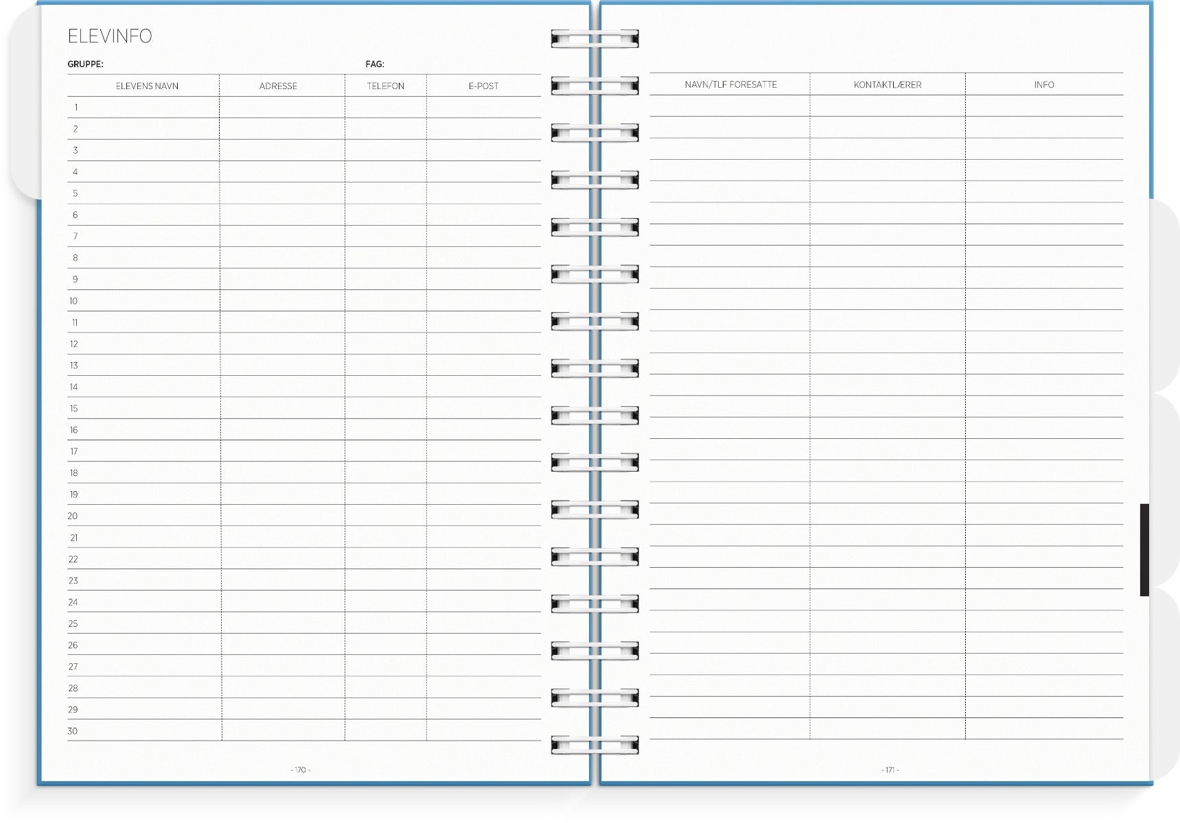
Task: Click the KONTAKTLÆRER column header
Action: [x=887, y=84]
